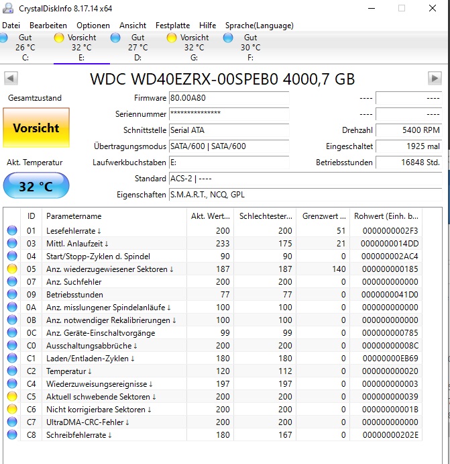Select drive F: disk tab

[x=250, y=48]
